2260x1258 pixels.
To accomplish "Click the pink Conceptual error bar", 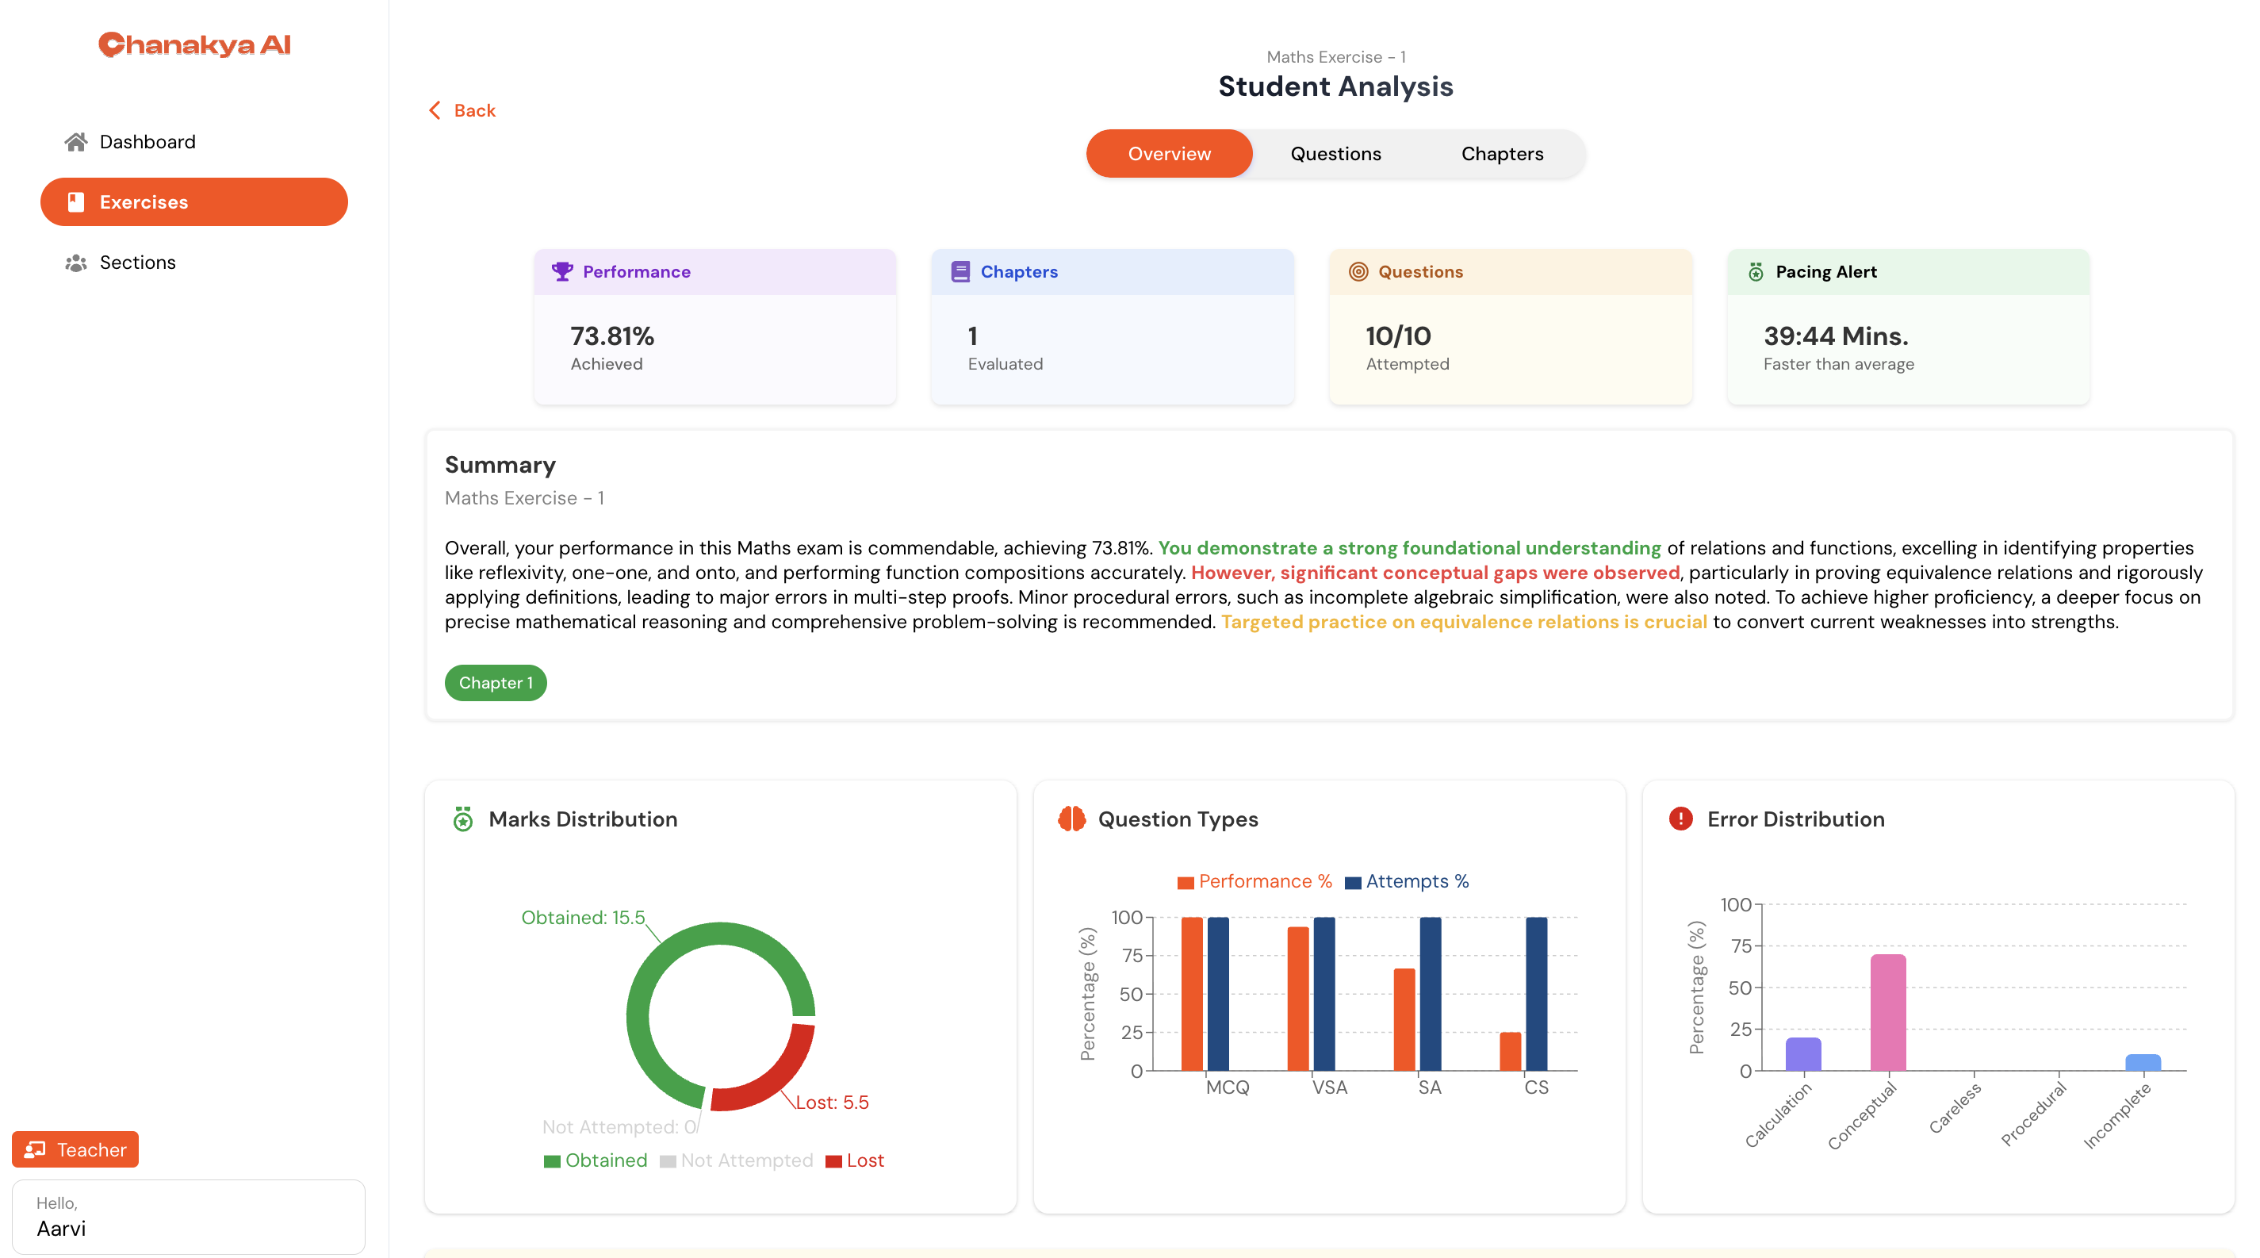I will (1888, 1013).
